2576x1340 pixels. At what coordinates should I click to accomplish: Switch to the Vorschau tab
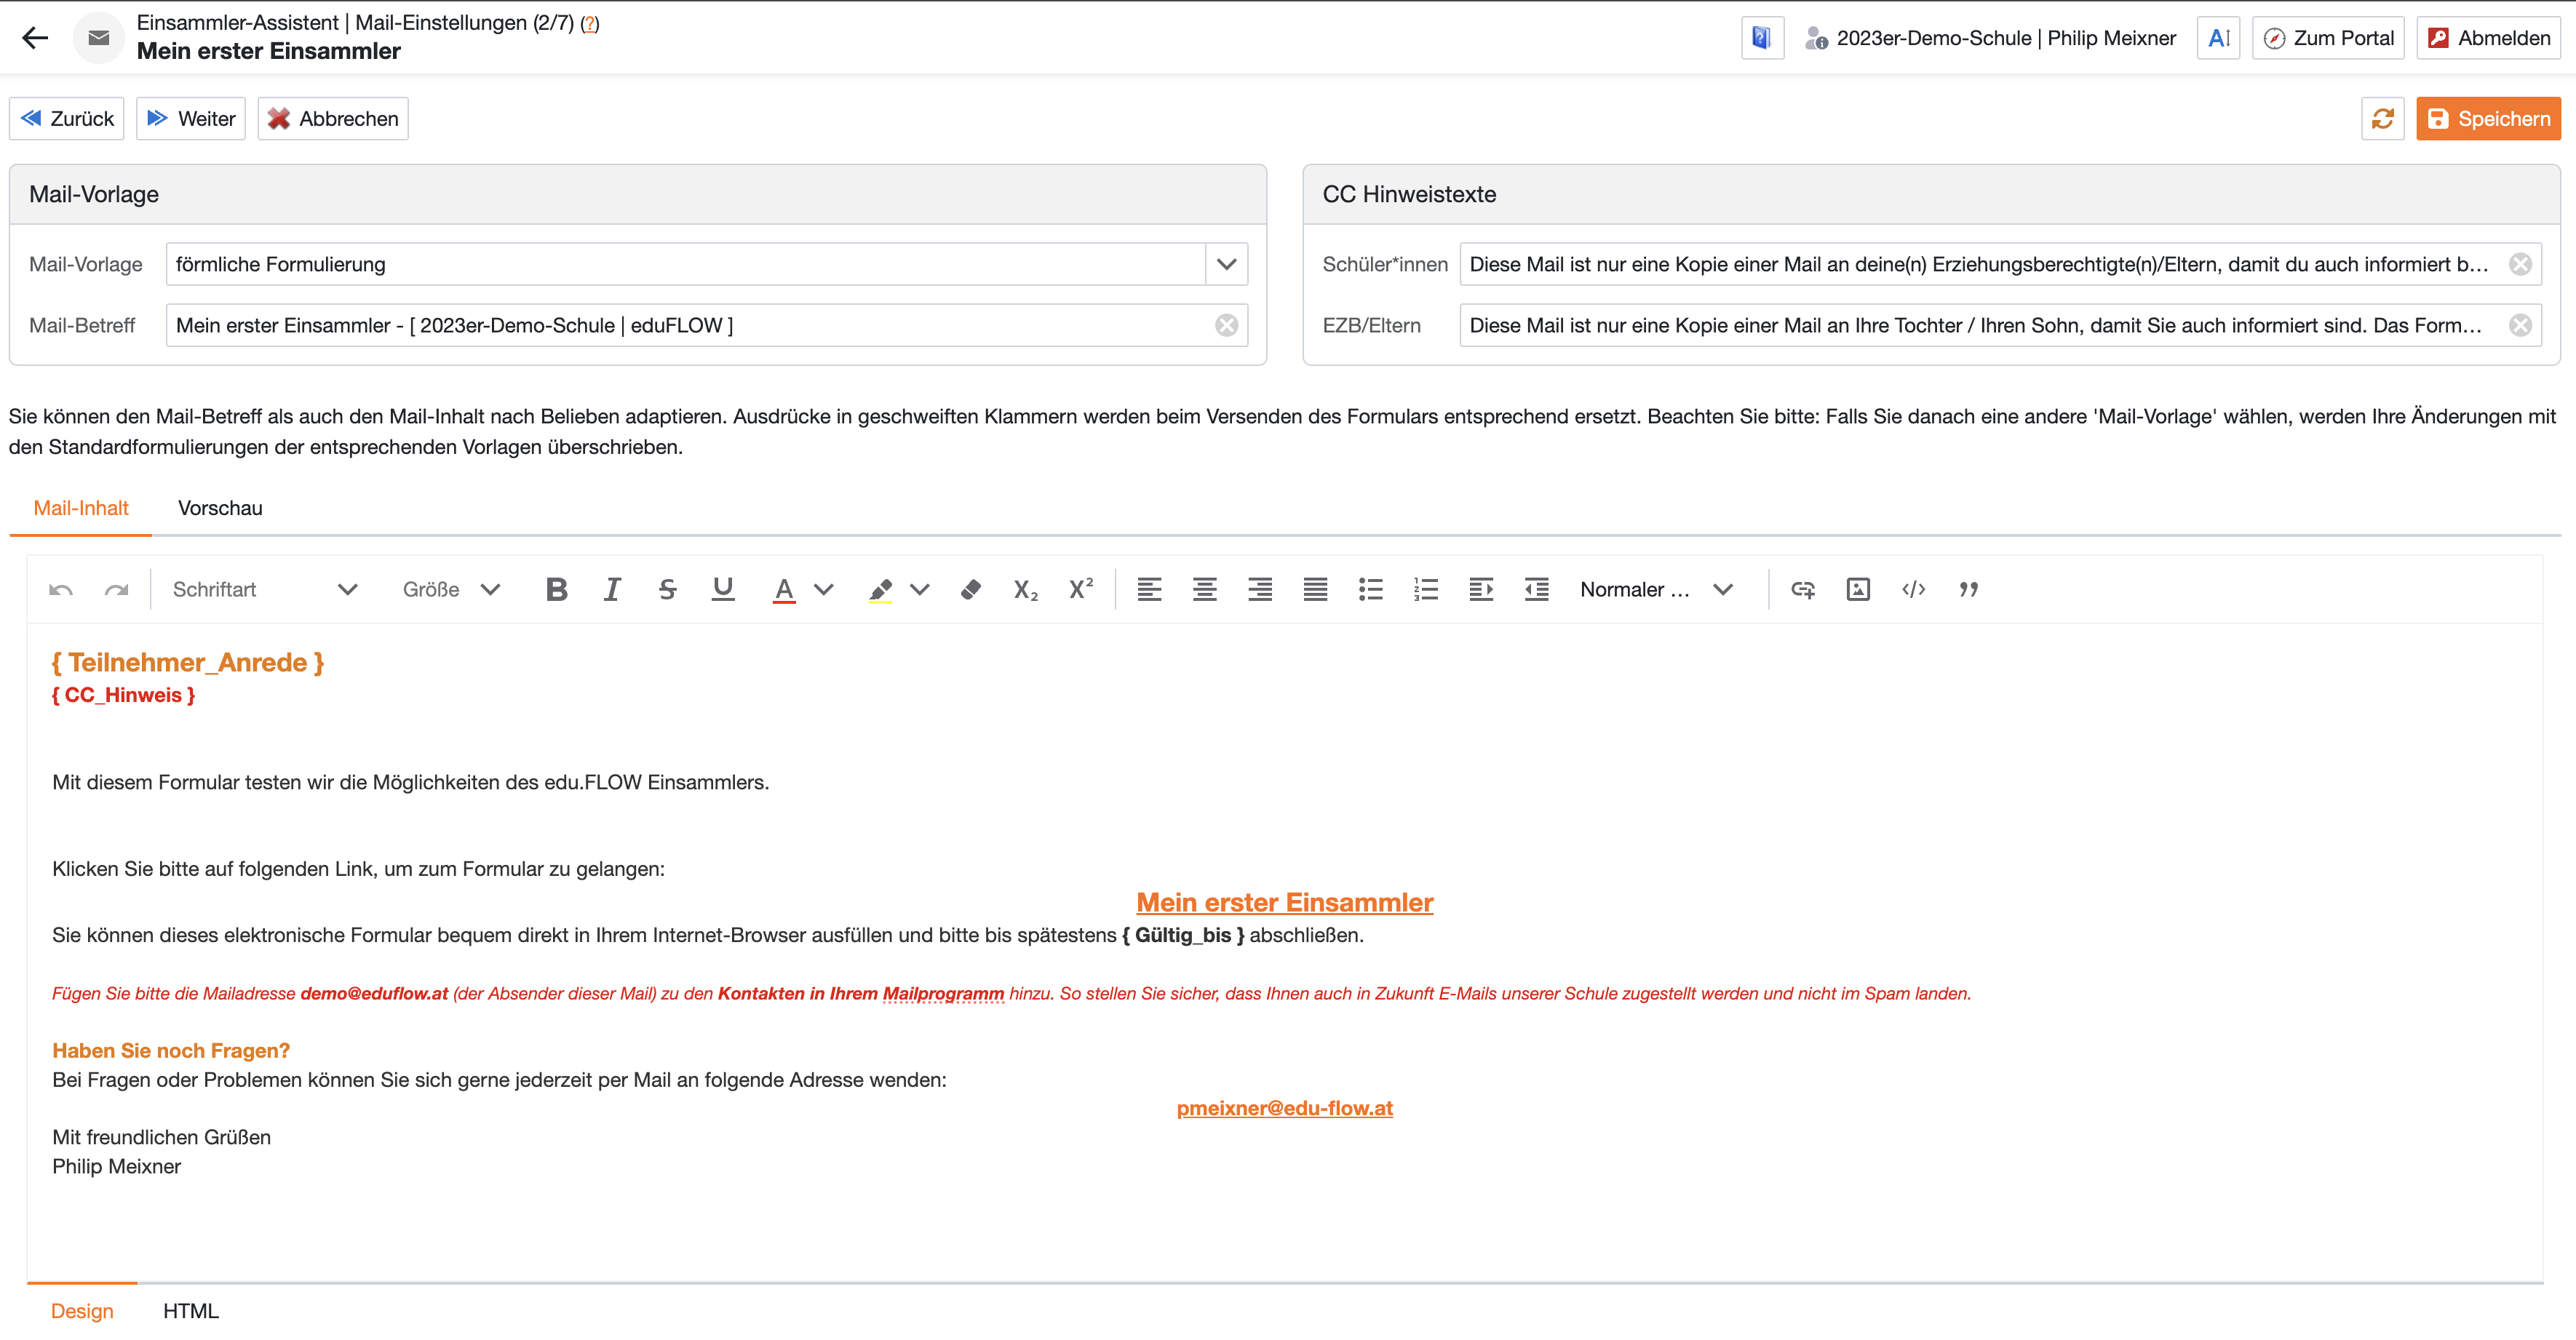pyautogui.click(x=220, y=508)
